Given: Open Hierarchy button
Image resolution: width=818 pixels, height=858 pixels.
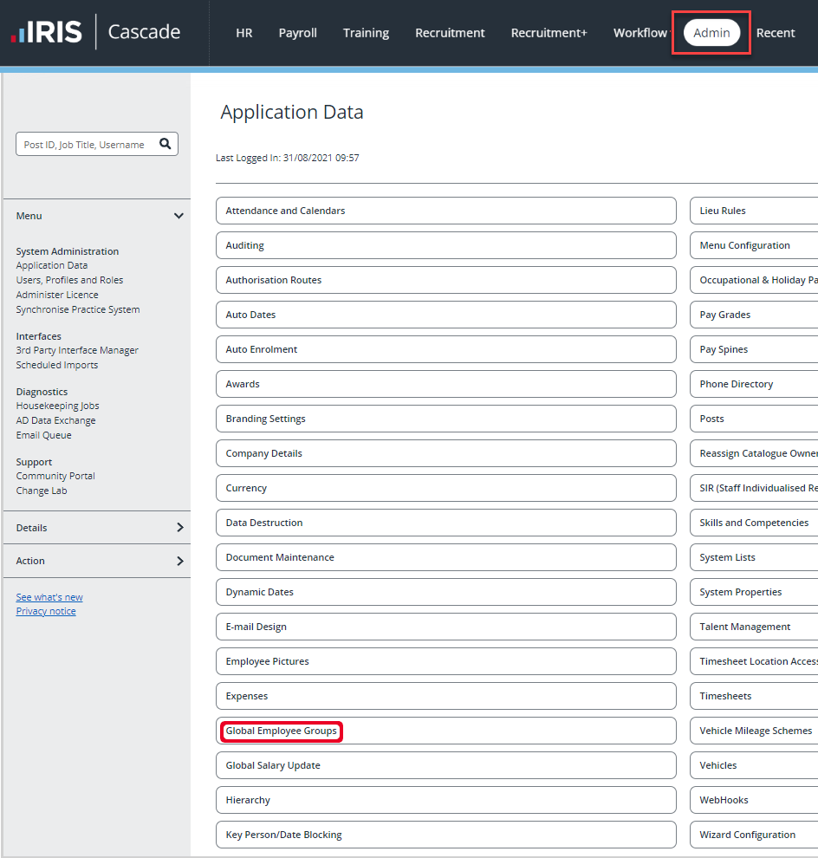Looking at the screenshot, I should (446, 800).
